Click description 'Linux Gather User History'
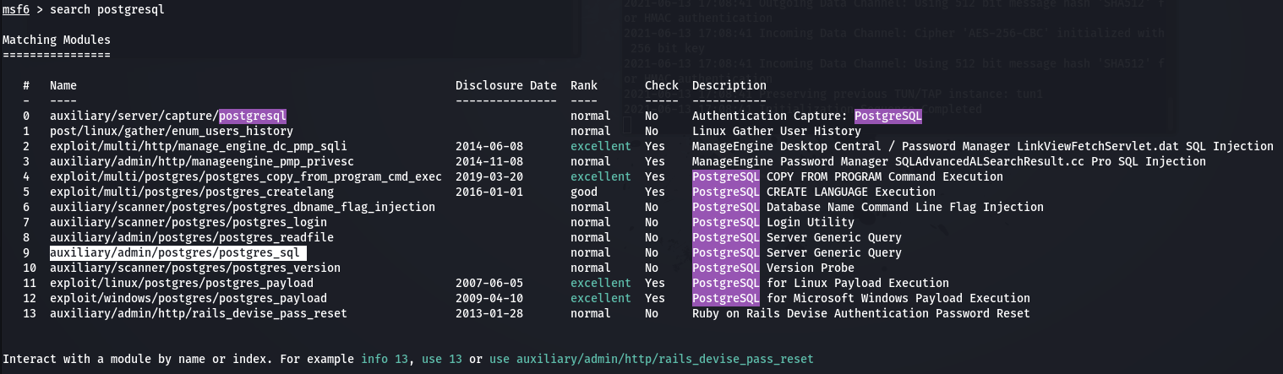Image resolution: width=1283 pixels, height=374 pixels. 777,131
